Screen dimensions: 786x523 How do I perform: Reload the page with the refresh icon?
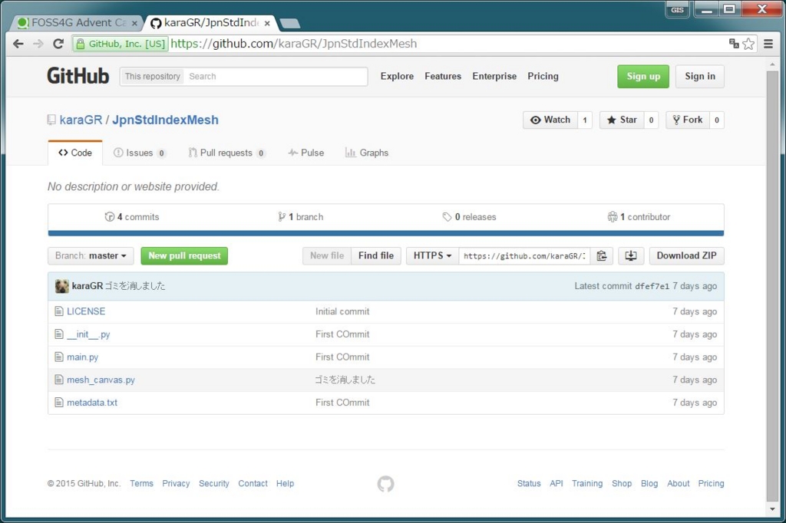[x=58, y=44]
